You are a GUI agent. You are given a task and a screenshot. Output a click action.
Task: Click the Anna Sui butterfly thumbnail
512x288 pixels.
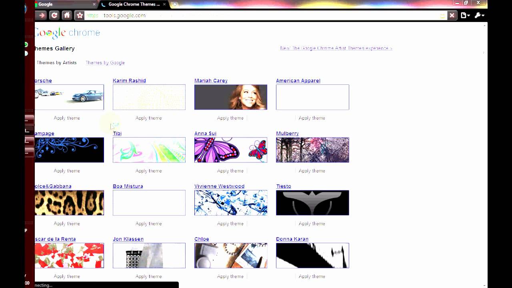[231, 150]
